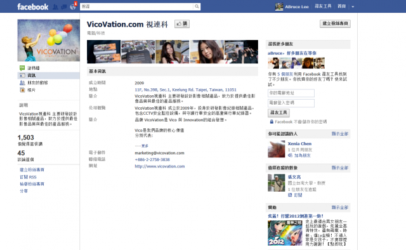Screen dimensions: 406x250
Task: Click the friend activity people icon
Action: [22, 82]
